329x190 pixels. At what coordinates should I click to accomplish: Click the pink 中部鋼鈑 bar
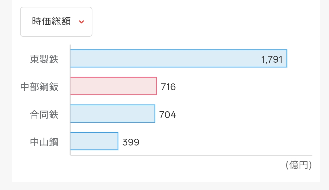click(x=113, y=86)
